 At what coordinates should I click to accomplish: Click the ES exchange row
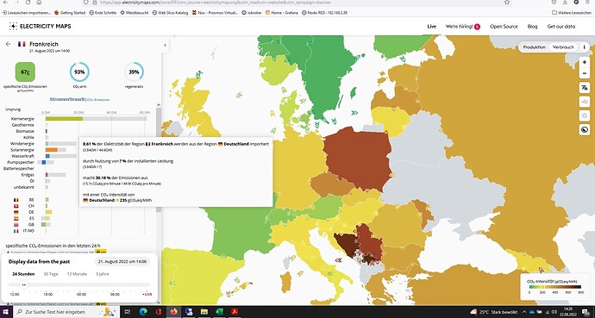(32, 218)
